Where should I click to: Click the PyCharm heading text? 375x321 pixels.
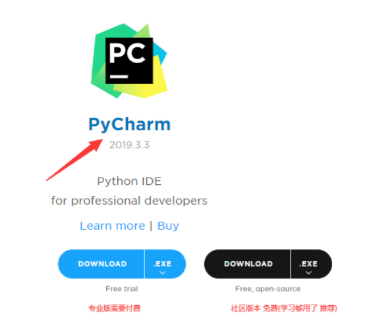pos(129,124)
